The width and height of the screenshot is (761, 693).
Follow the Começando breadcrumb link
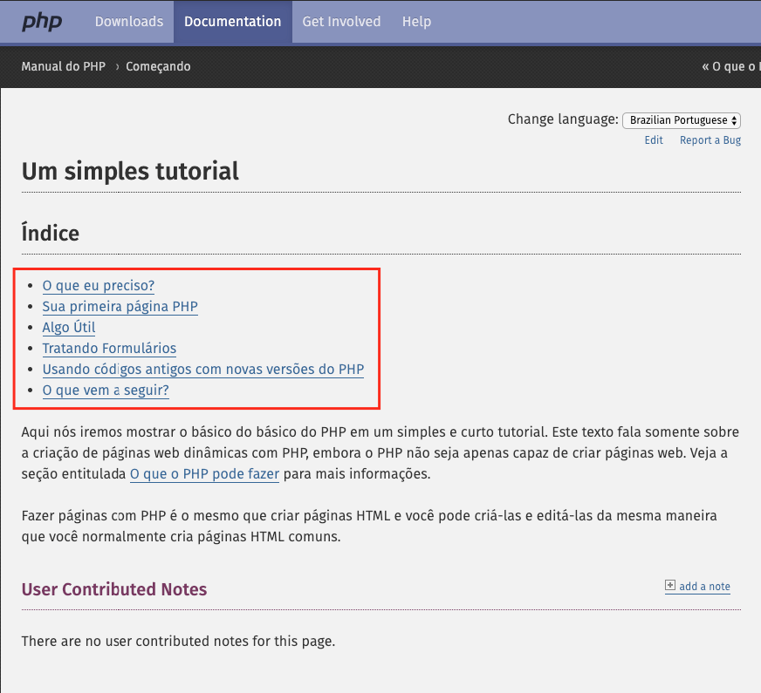158,66
